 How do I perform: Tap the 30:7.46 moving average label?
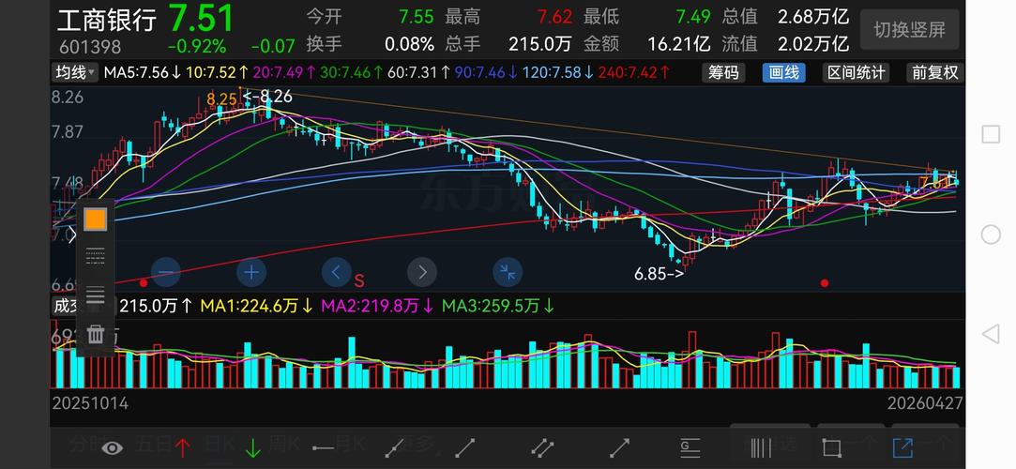[x=352, y=72]
